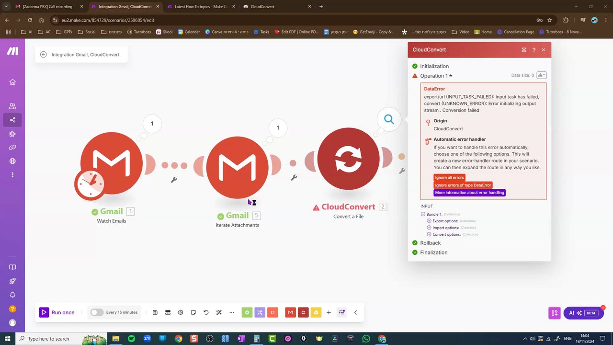Open the execution log list icon in the toolbar
The width and height of the screenshot is (613, 345).
[x=342, y=312]
